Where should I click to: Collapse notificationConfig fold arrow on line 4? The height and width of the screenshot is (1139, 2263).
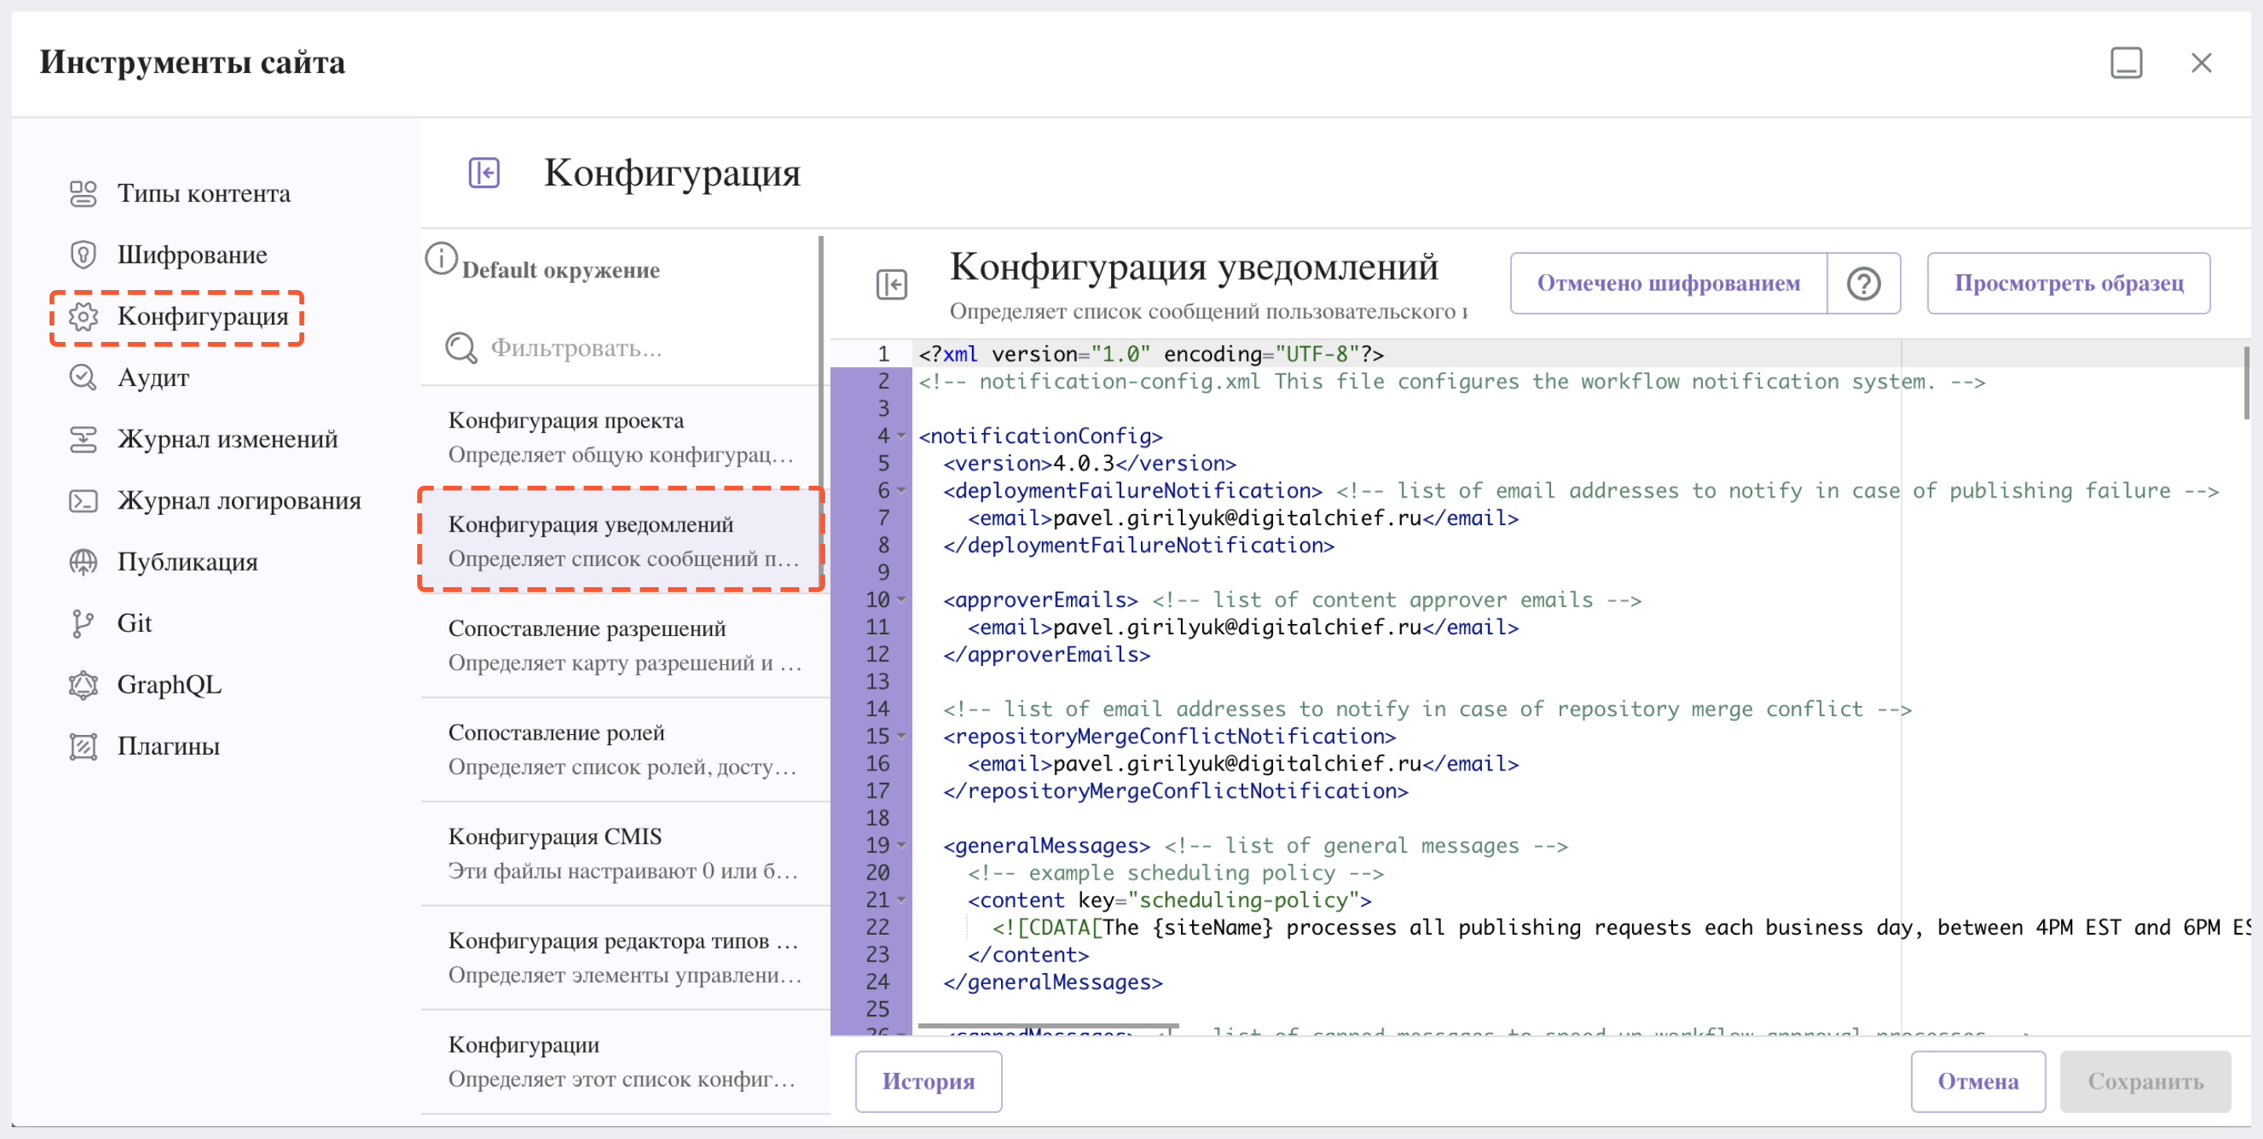tap(901, 436)
